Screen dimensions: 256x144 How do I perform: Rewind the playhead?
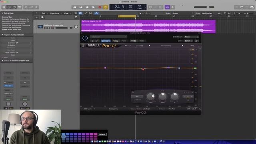[74, 7]
